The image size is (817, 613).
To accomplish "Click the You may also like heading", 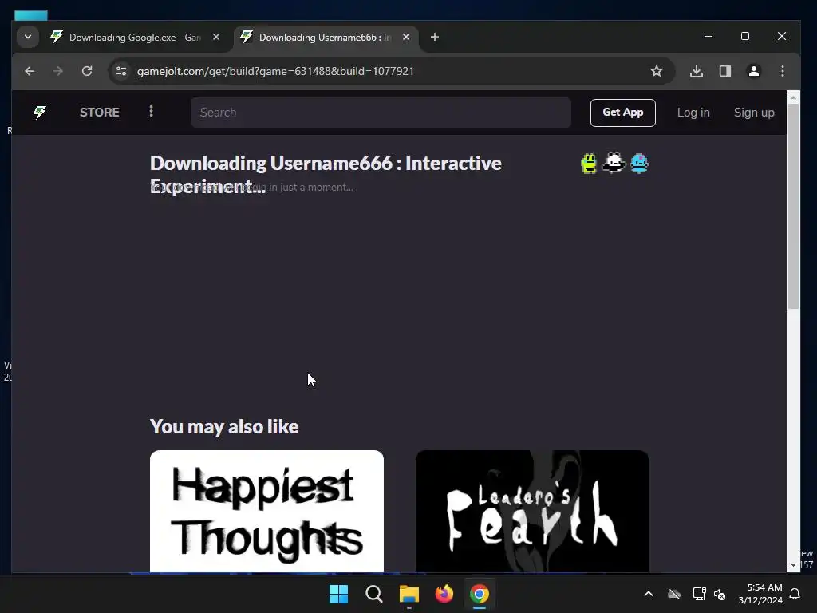I will click(x=224, y=426).
